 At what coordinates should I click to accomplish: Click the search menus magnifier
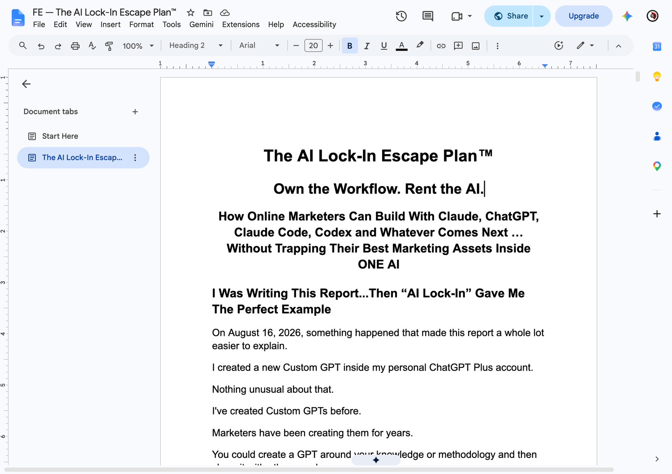pyautogui.click(x=23, y=46)
